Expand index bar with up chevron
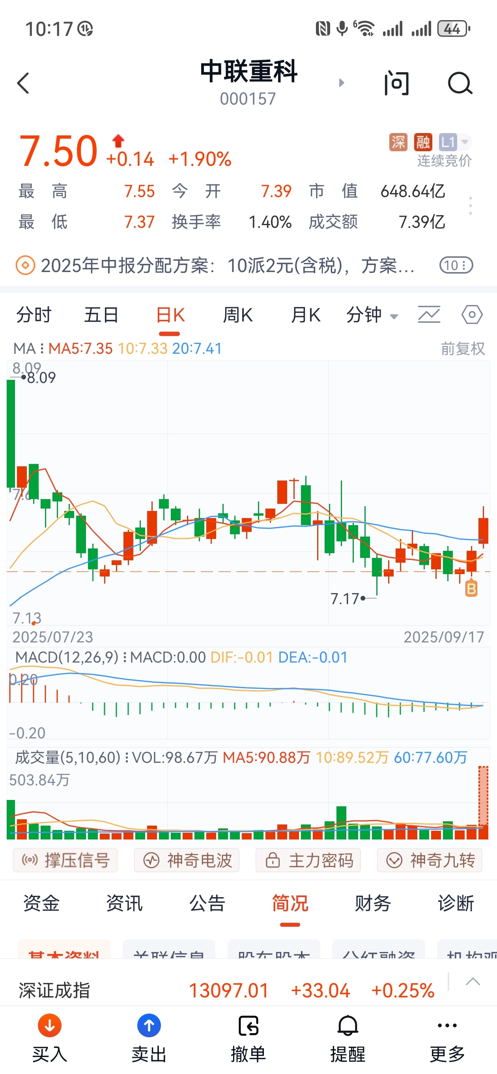 pyautogui.click(x=473, y=982)
